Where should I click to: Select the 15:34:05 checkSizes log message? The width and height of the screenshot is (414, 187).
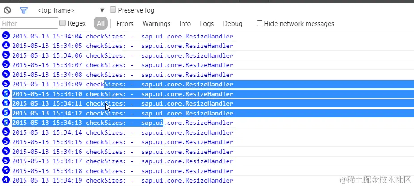123,46
